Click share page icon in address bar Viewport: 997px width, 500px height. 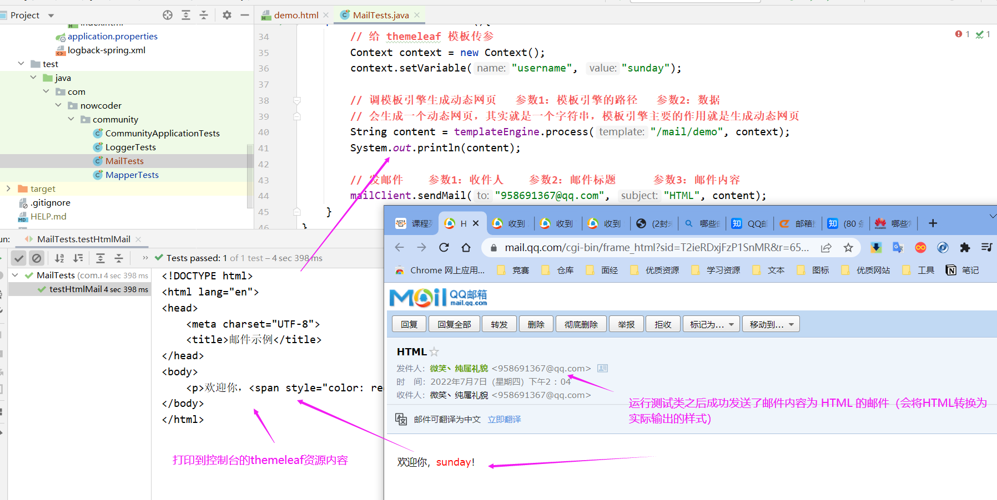[x=826, y=248]
